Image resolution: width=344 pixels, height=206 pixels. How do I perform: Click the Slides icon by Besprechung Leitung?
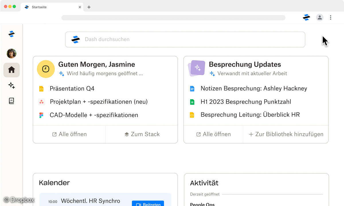[x=192, y=115]
